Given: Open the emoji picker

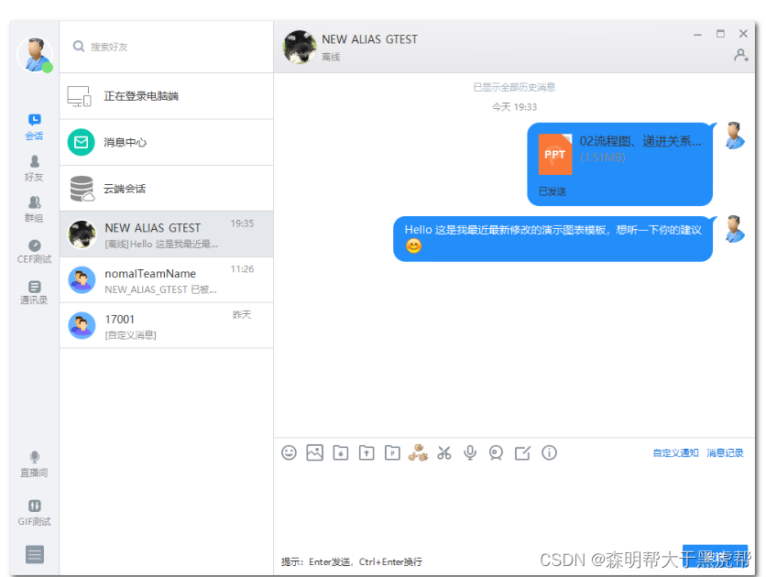Looking at the screenshot, I should click(289, 452).
